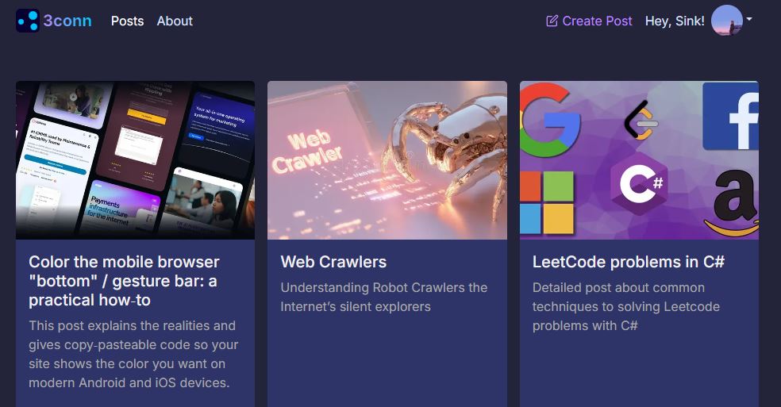This screenshot has height=407, width=781.
Task: Click the 3conn logo icon
Action: pyautogui.click(x=28, y=21)
